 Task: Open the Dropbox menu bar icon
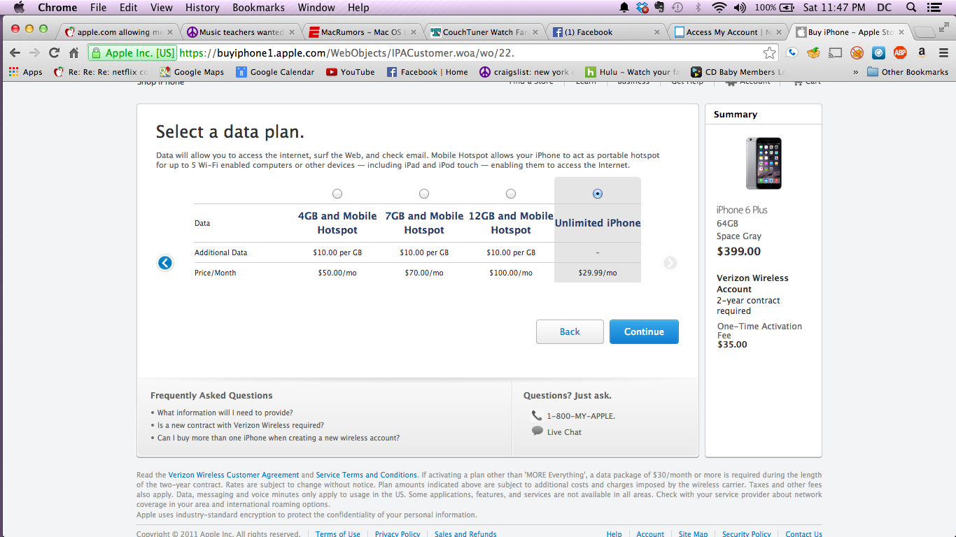(642, 8)
